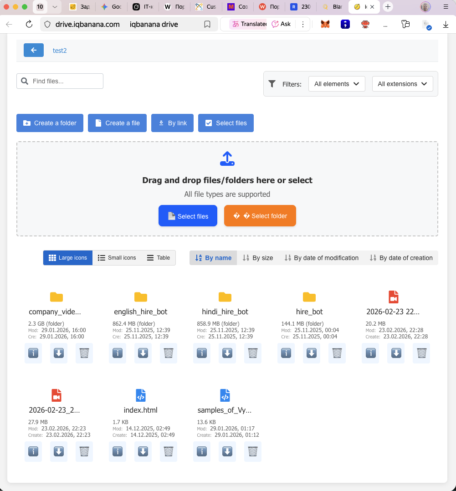The width and height of the screenshot is (456, 491).
Task: Download the english_hire_bot folder
Action: click(x=143, y=353)
